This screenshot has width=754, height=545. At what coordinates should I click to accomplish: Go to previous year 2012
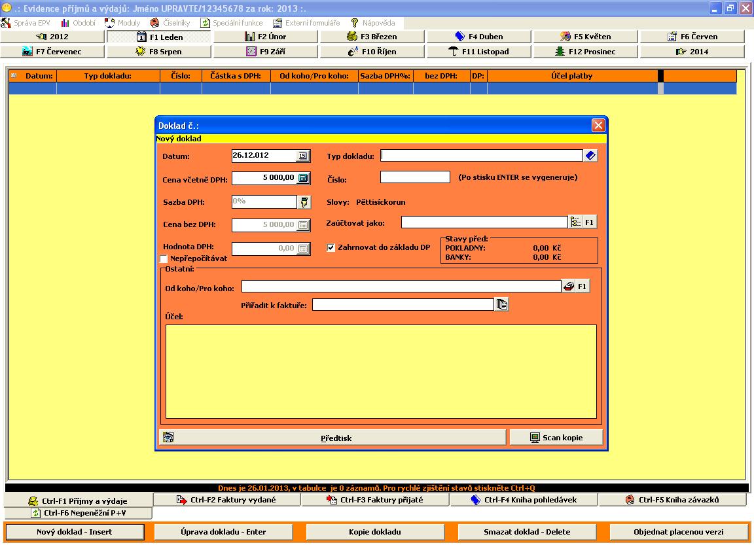click(52, 37)
